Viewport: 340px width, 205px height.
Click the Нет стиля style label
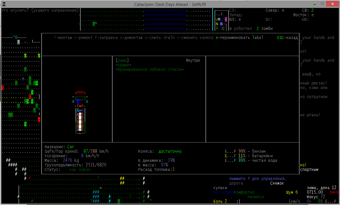pos(223,192)
